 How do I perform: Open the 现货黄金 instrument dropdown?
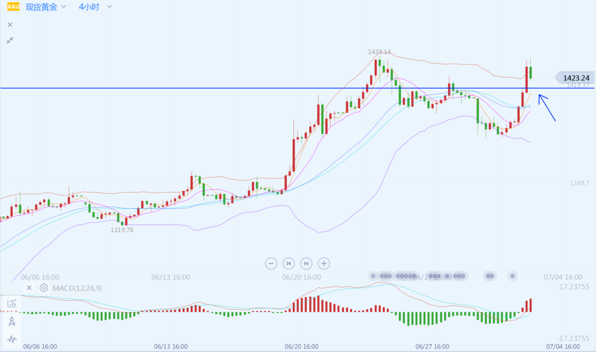[x=46, y=7]
